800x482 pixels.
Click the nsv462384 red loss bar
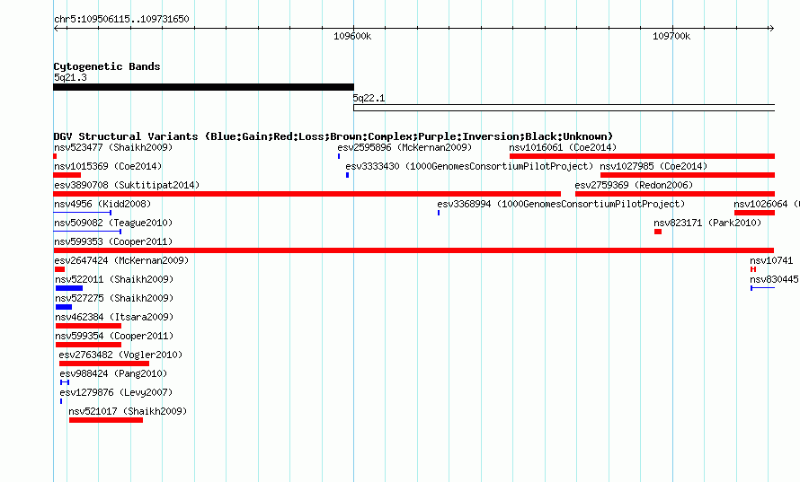tap(88, 326)
